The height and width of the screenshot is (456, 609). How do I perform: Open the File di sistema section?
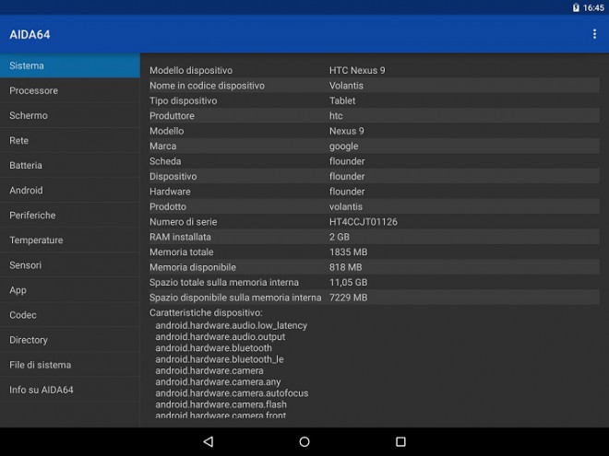coord(70,365)
